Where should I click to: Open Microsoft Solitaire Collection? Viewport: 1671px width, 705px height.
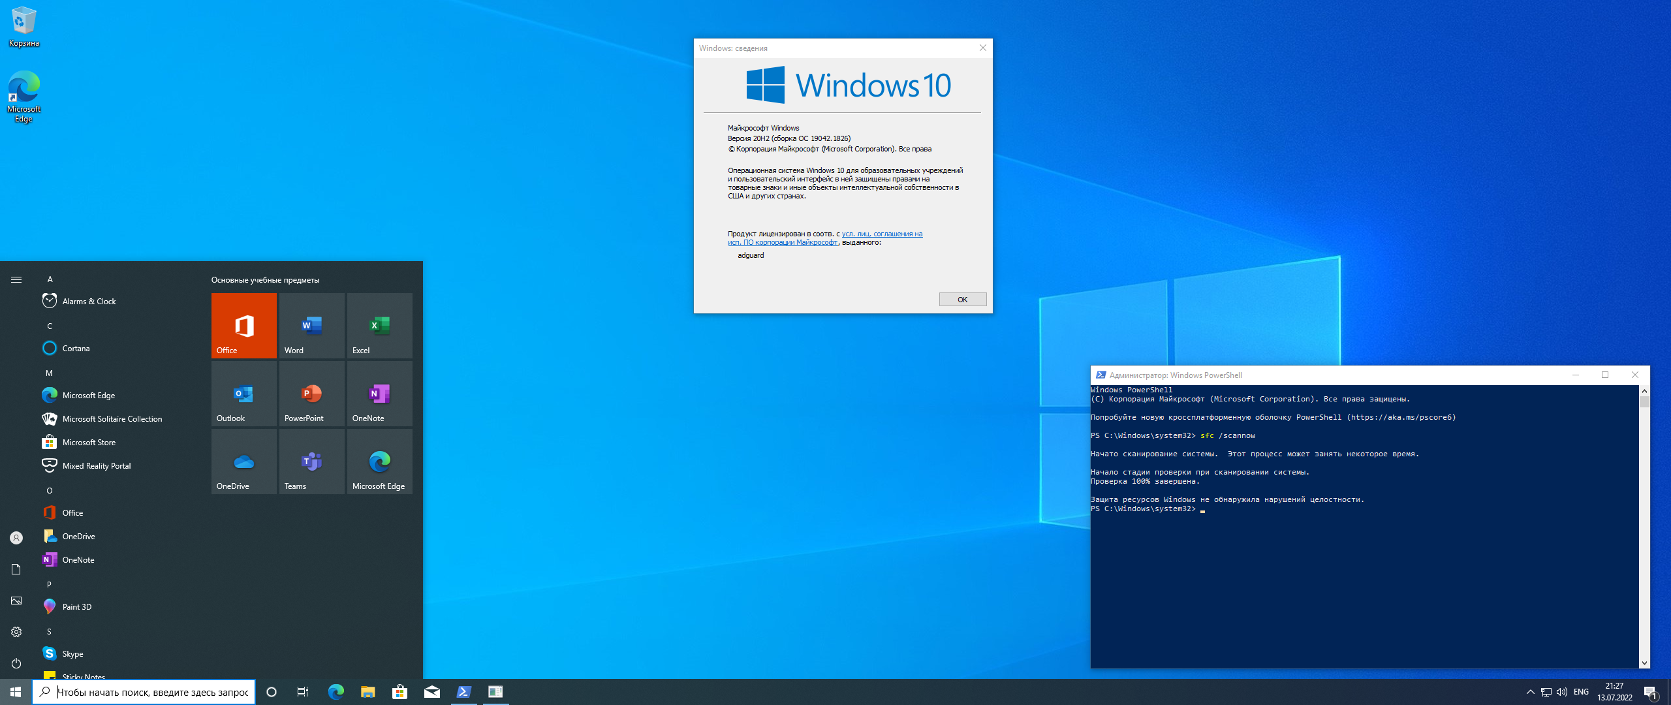[117, 418]
